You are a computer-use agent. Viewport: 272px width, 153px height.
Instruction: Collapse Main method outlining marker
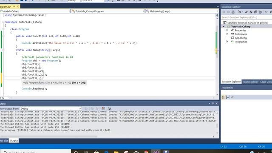click(x=3, y=50)
